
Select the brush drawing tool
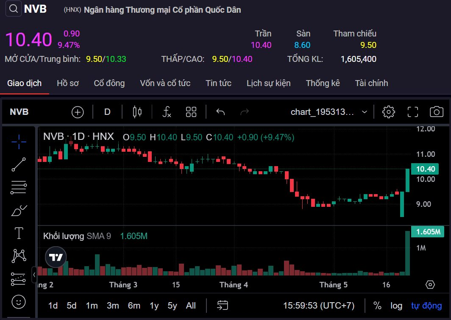click(x=19, y=210)
